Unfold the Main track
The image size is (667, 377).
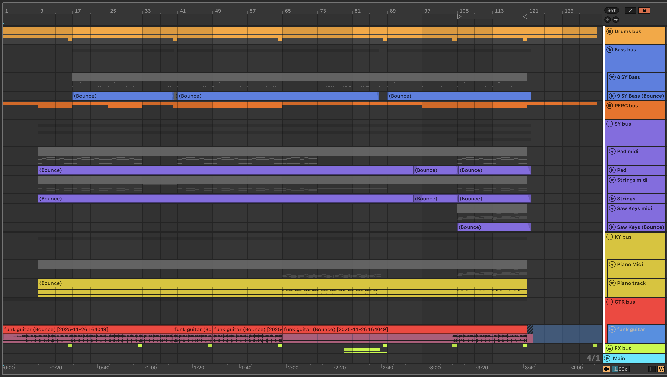pyautogui.click(x=607, y=358)
